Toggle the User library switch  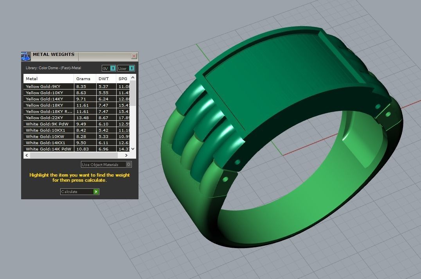(x=126, y=68)
